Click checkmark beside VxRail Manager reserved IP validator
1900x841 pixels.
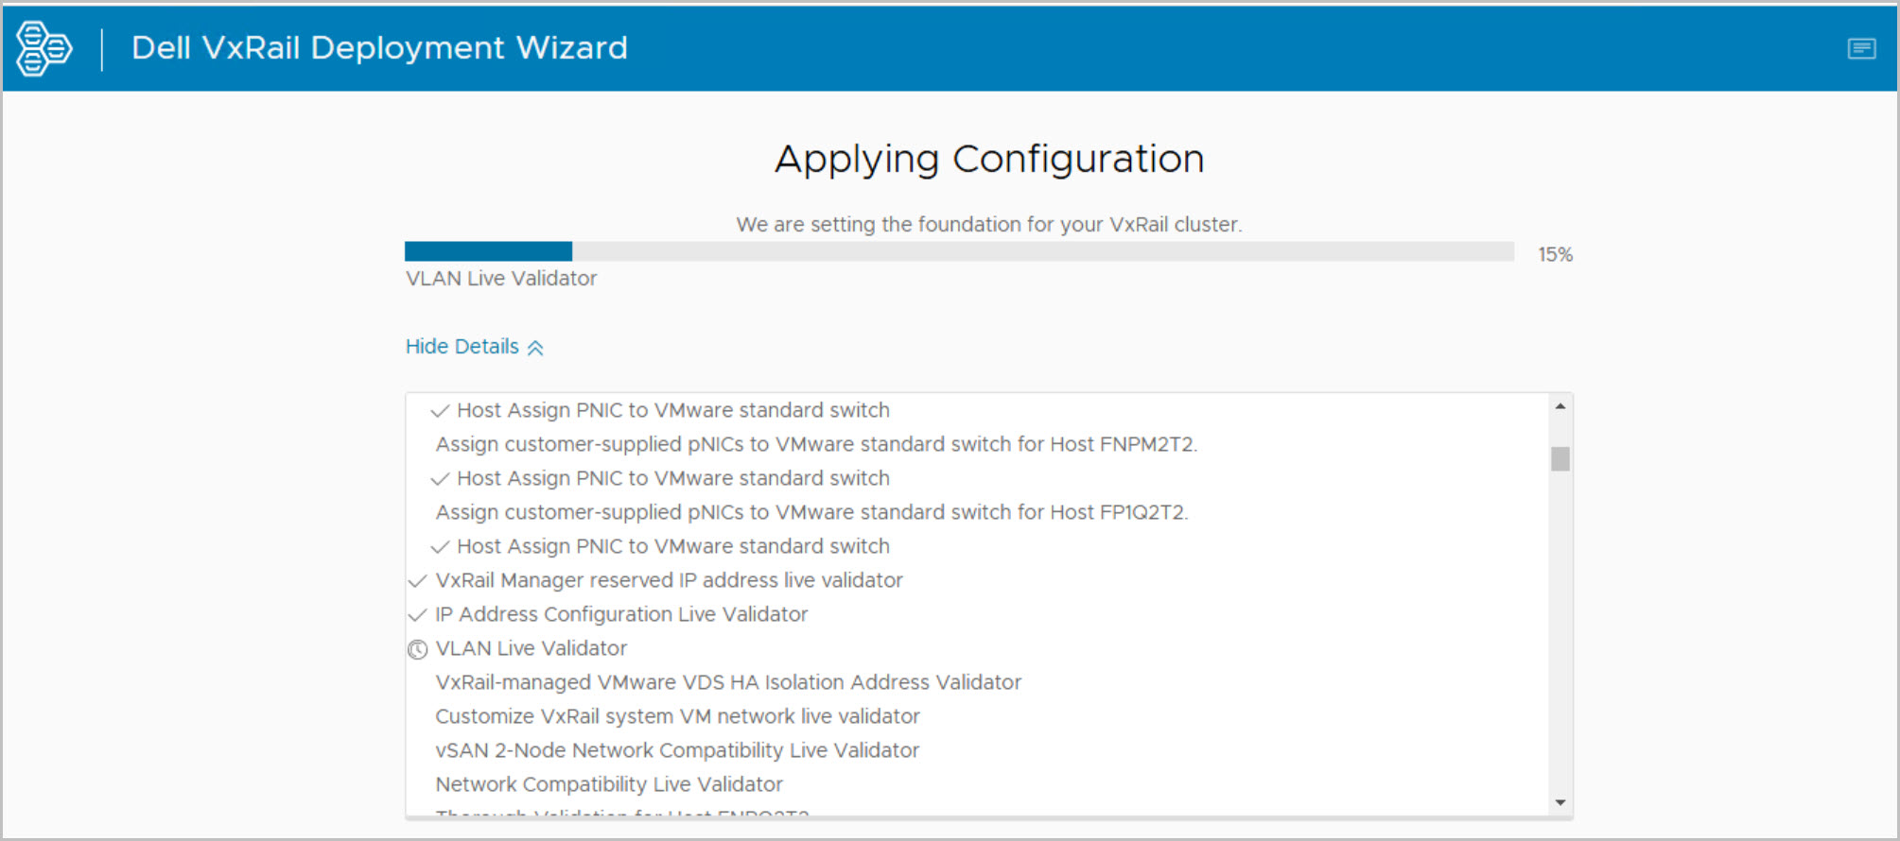[417, 581]
